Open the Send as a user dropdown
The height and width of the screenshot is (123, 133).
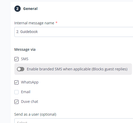pos(74,121)
